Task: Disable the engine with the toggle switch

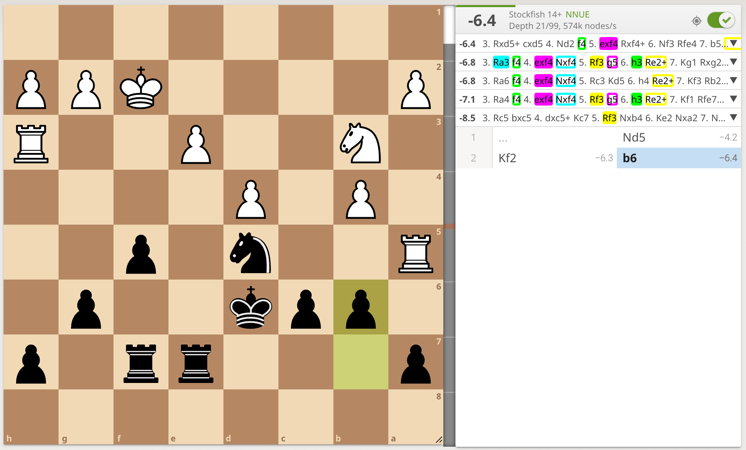Action: pos(721,20)
